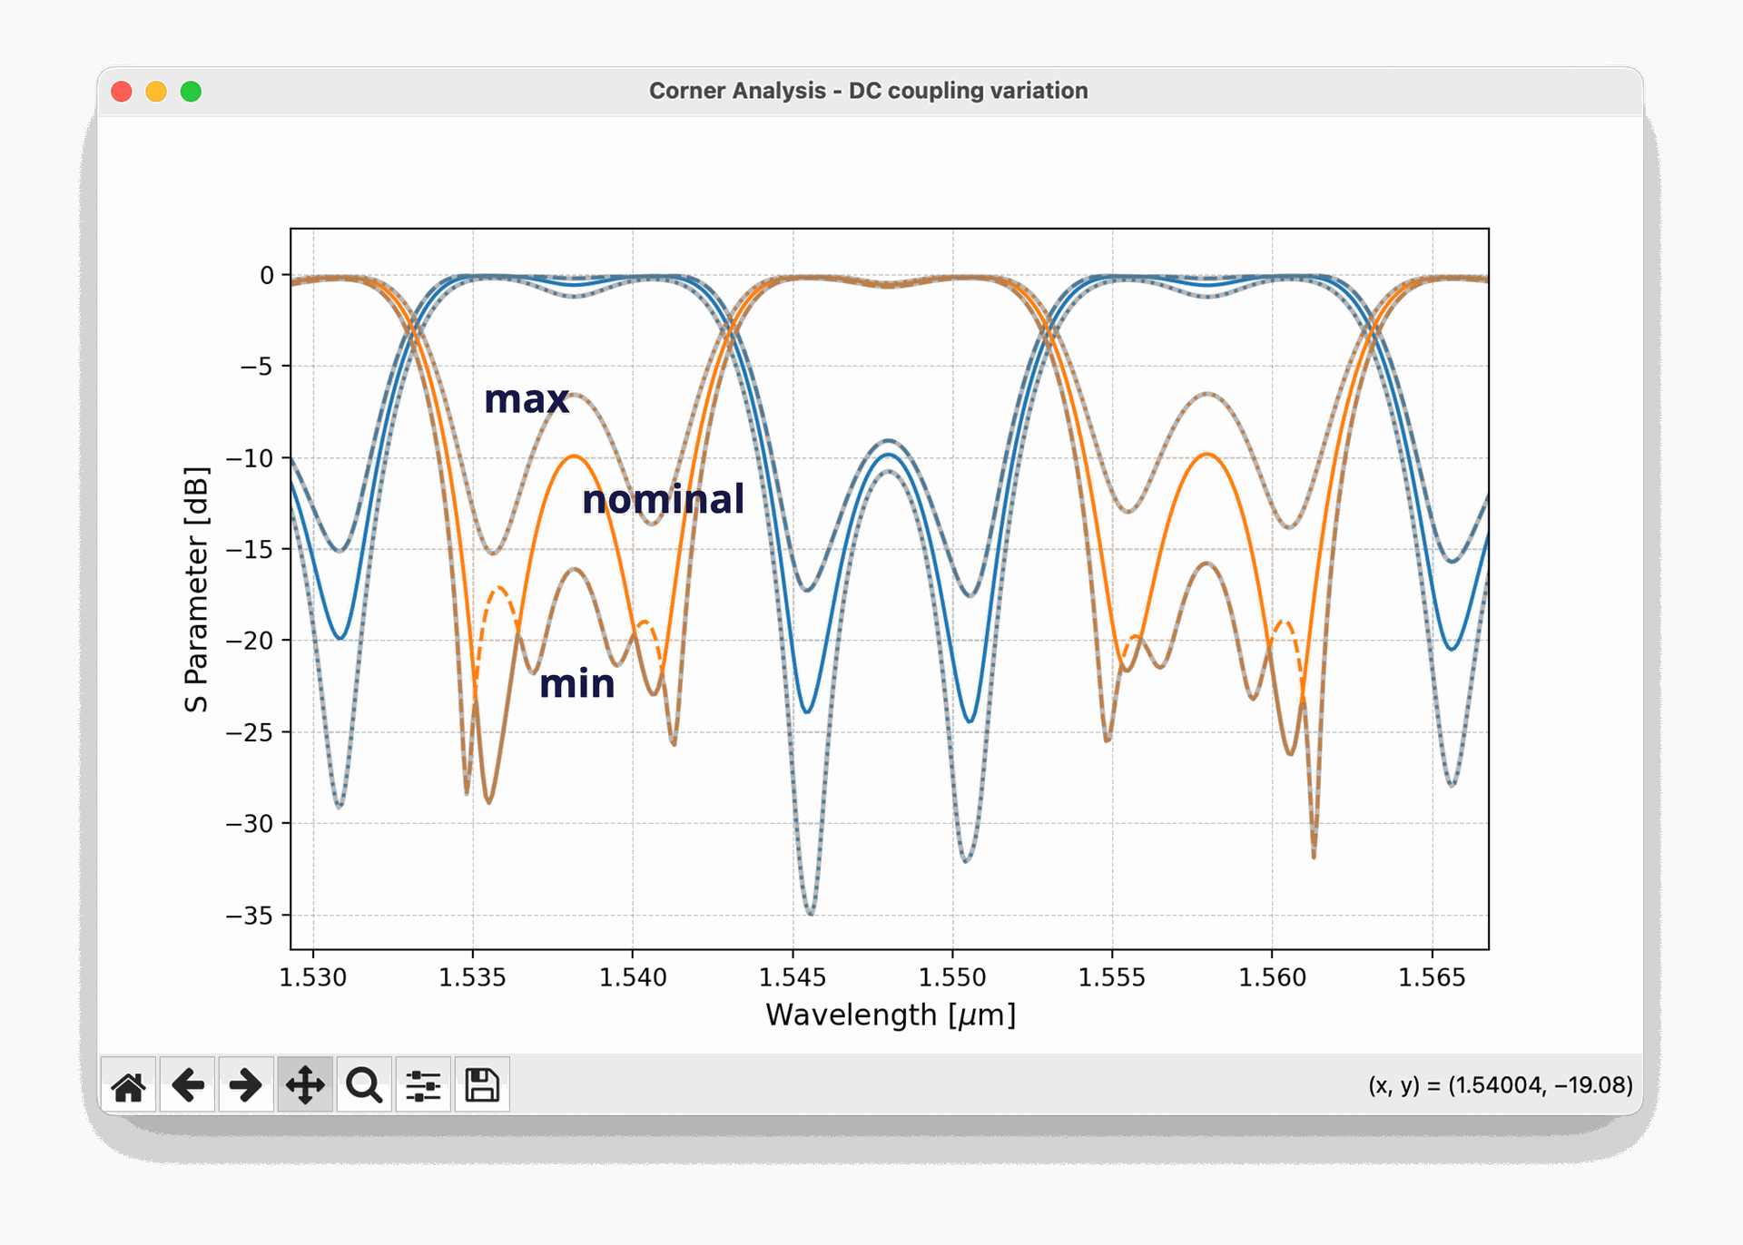
Task: Click the cursor coordinates readout in status bar
Action: [1501, 1085]
